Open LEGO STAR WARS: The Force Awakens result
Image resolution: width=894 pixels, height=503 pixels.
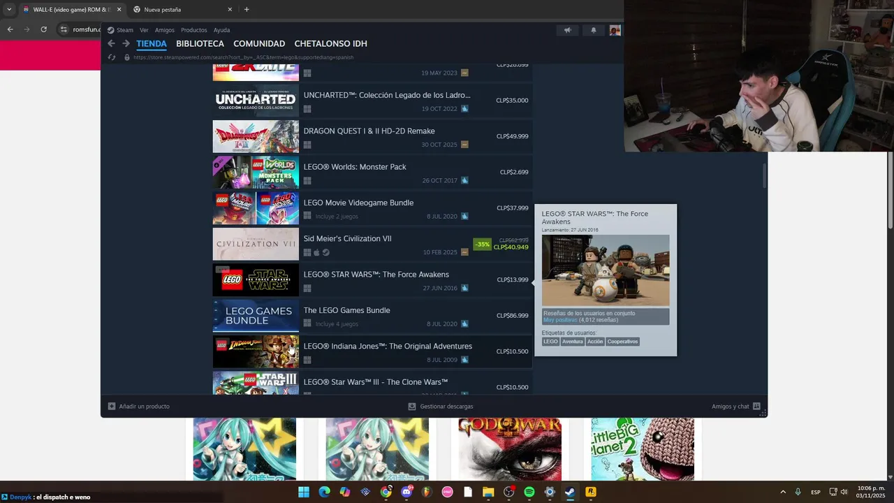pyautogui.click(x=372, y=279)
